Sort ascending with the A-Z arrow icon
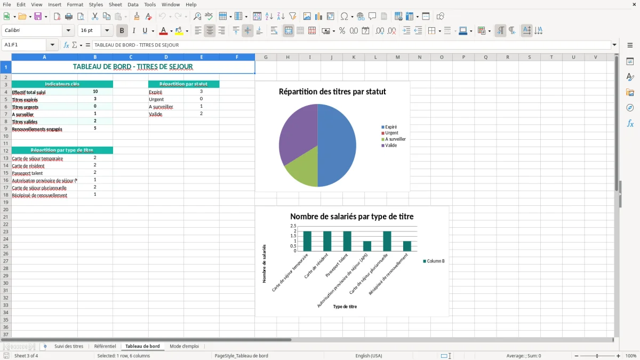640x360 pixels. (x=269, y=17)
